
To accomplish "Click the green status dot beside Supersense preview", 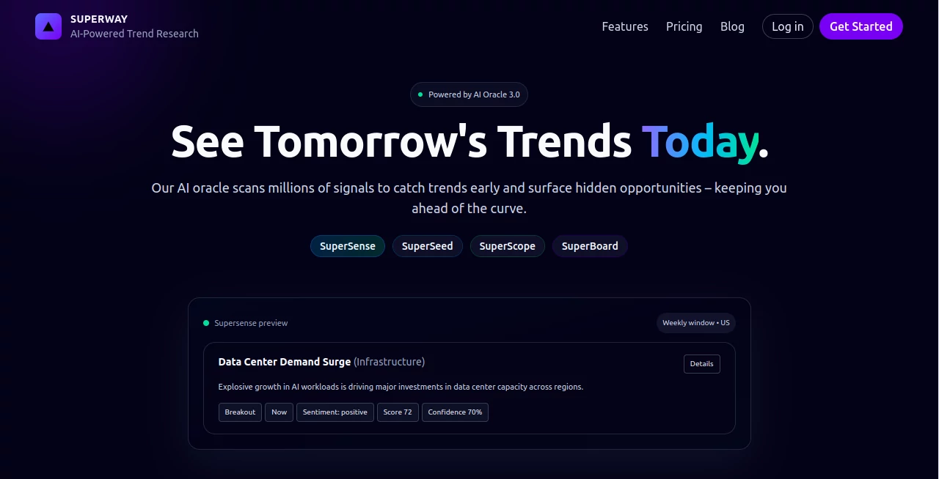I will [205, 322].
